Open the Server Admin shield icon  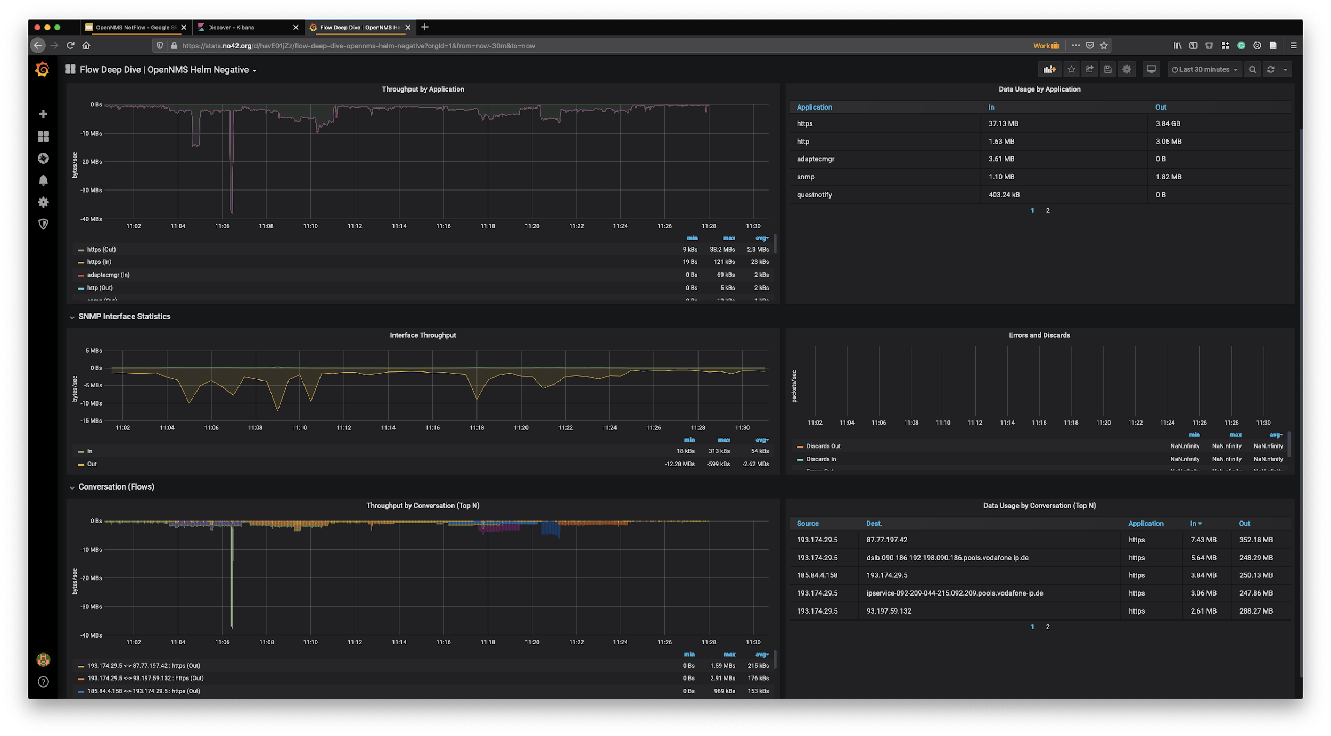coord(43,224)
